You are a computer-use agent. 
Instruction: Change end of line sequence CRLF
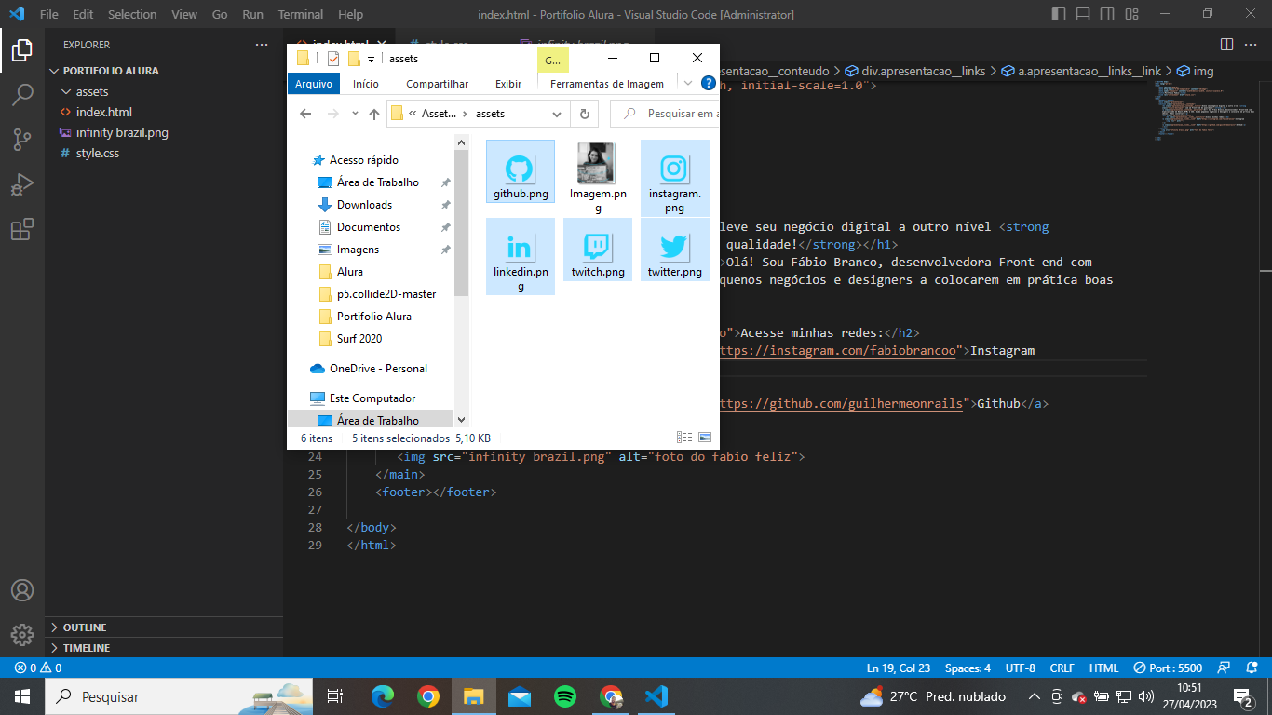1062,668
